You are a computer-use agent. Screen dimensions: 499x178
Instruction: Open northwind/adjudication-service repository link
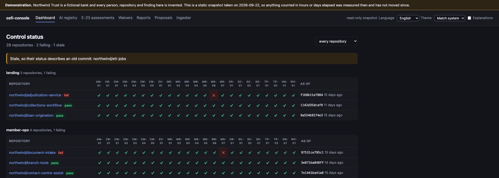click(x=35, y=95)
